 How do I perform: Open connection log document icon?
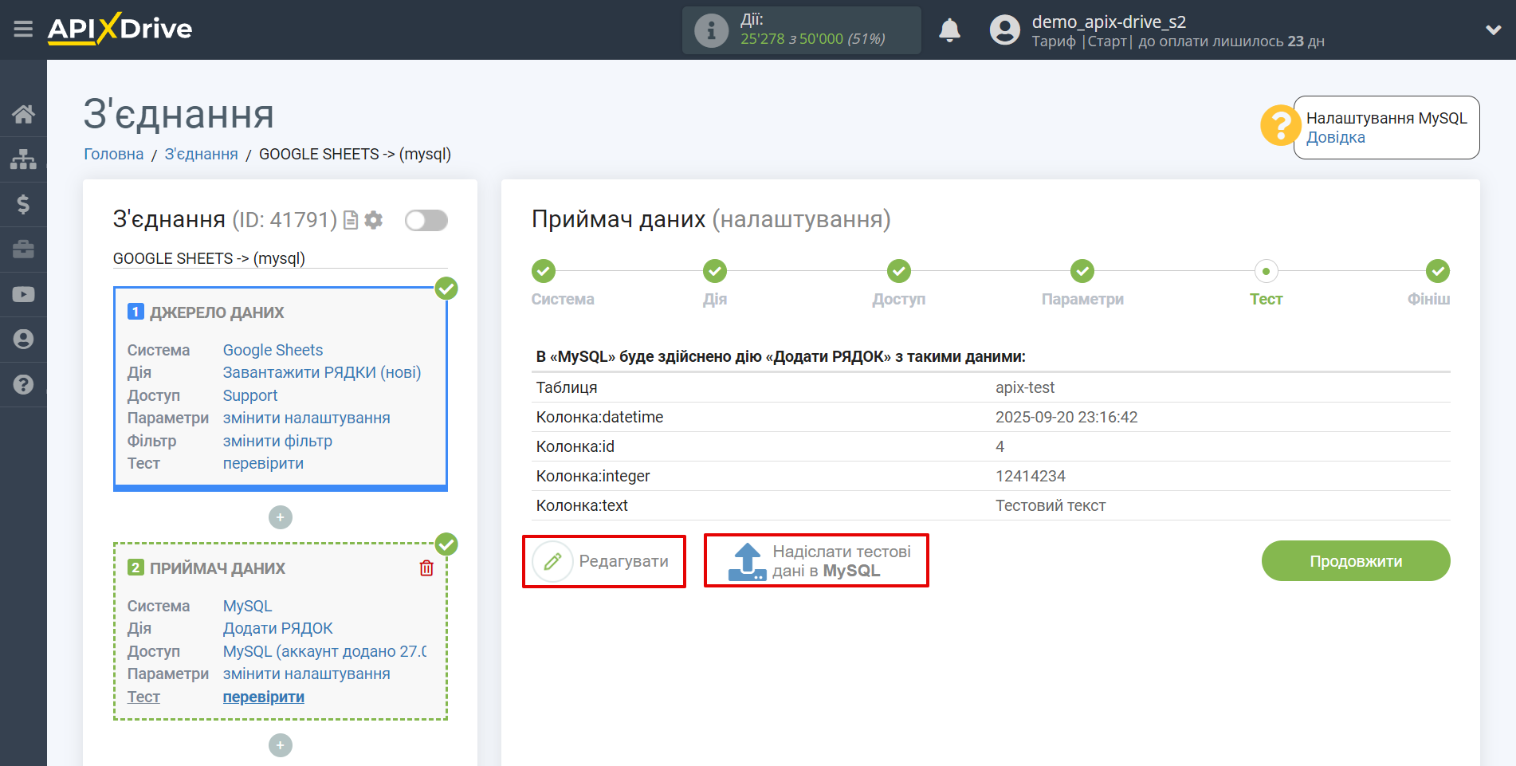tap(350, 220)
